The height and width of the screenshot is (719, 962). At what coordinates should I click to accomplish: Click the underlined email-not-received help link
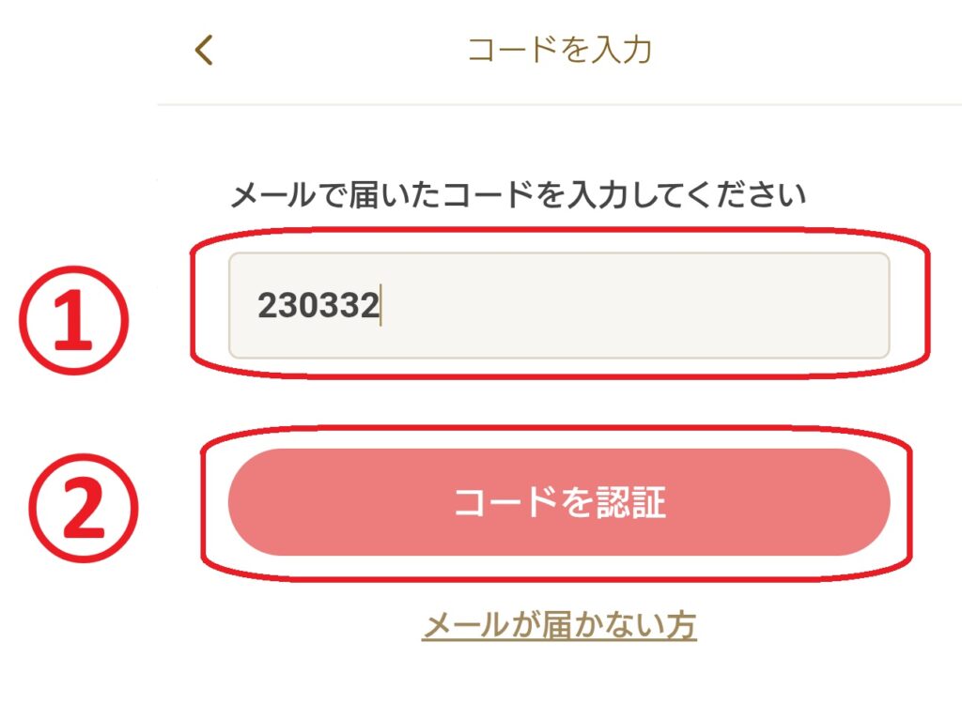pyautogui.click(x=559, y=625)
